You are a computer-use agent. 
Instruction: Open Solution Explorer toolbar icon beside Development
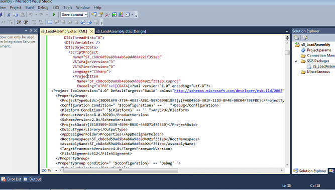[94, 14]
